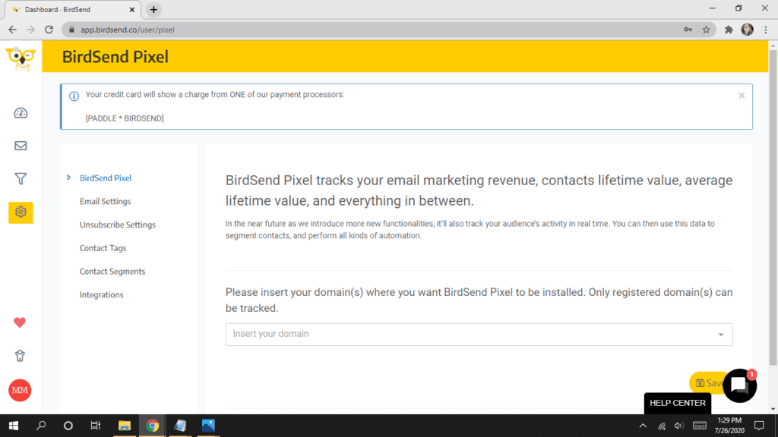Open Contact Tags settings

tap(103, 248)
